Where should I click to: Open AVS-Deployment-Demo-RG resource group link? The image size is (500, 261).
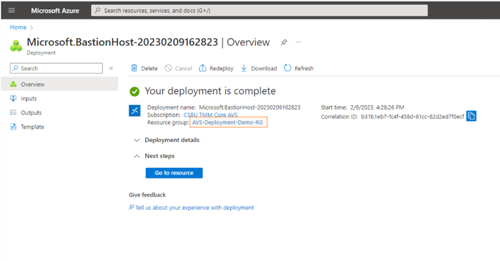click(227, 123)
